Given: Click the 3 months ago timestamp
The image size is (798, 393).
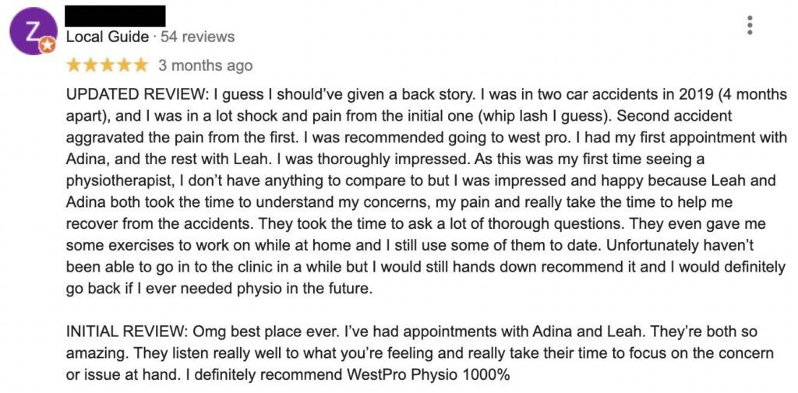Looking at the screenshot, I should (x=205, y=66).
